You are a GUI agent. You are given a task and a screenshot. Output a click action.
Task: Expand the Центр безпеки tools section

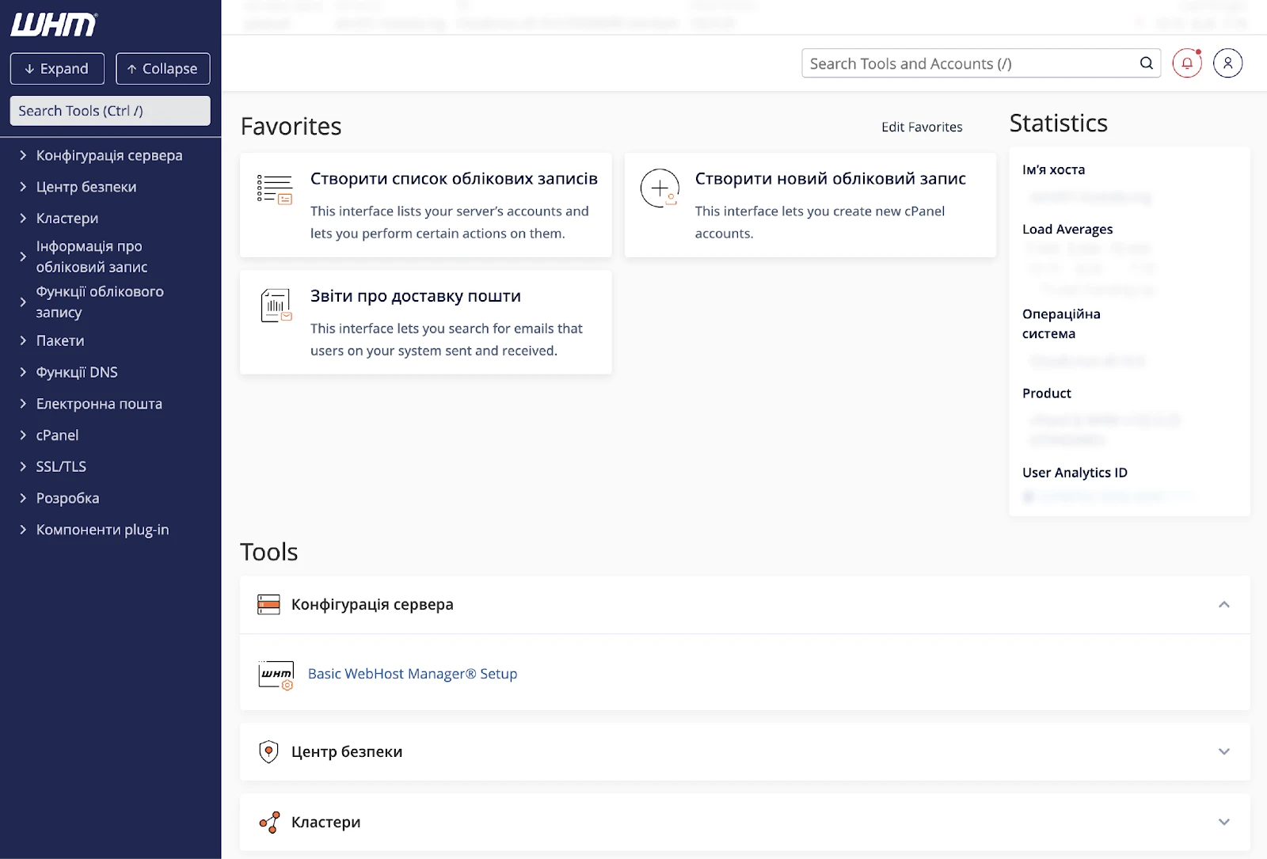pos(1223,751)
